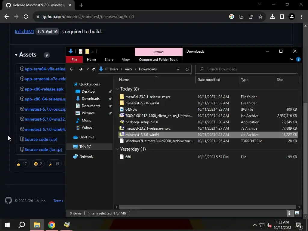Download Source code (zip)

click(x=41, y=139)
